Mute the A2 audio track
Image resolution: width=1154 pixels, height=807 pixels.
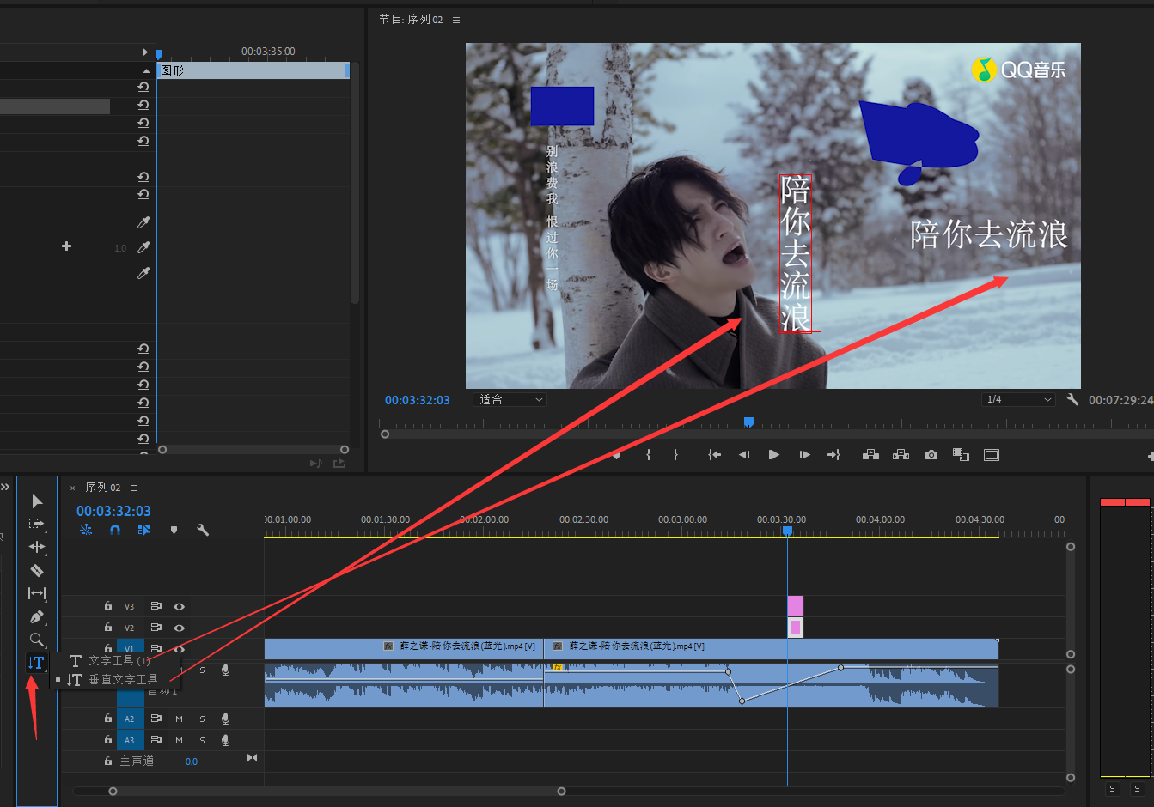[179, 719]
